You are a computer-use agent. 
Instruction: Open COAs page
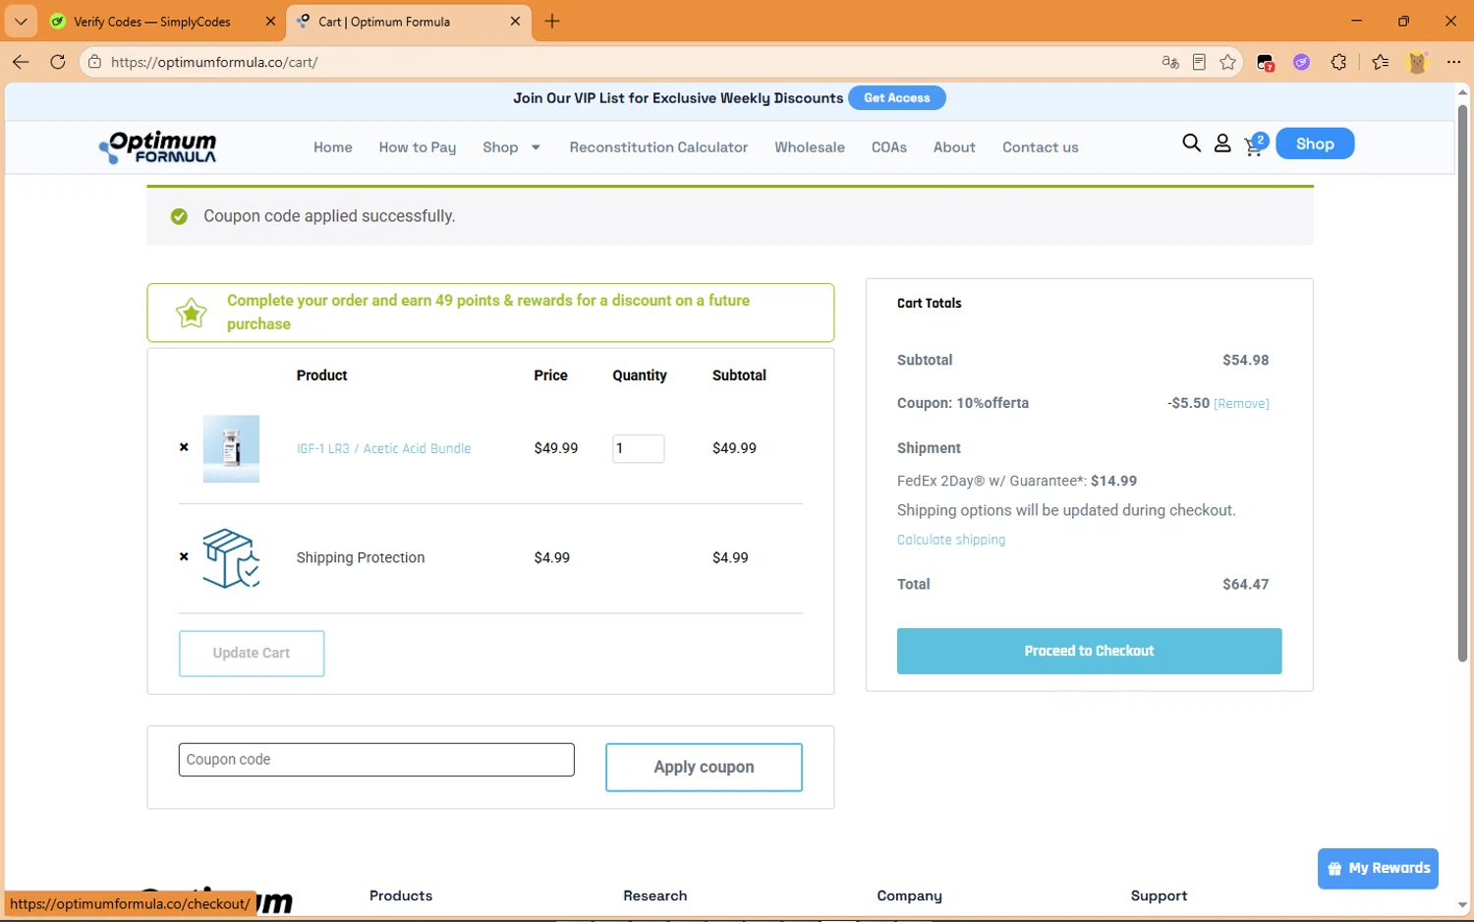[x=889, y=147]
